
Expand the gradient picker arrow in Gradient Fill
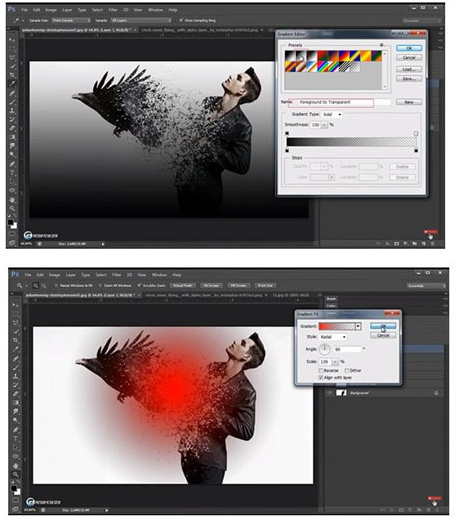tap(358, 326)
